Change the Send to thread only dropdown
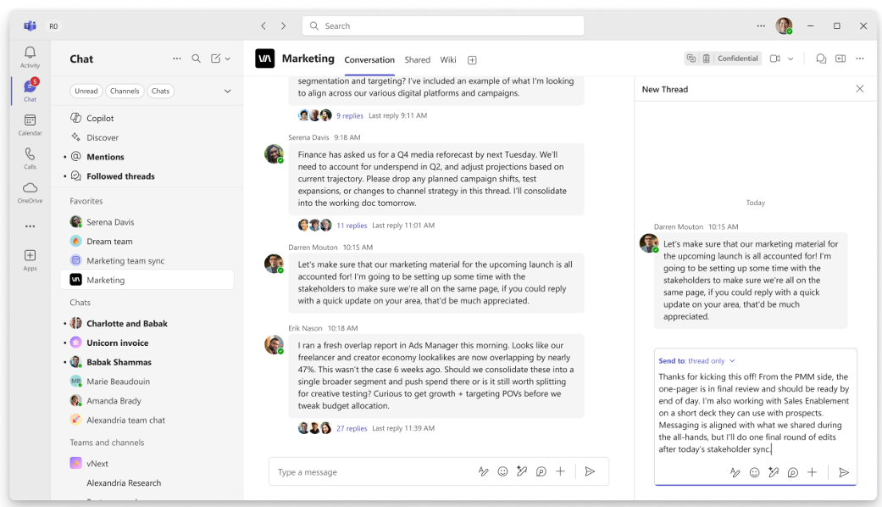This screenshot has height=507, width=882. (697, 360)
